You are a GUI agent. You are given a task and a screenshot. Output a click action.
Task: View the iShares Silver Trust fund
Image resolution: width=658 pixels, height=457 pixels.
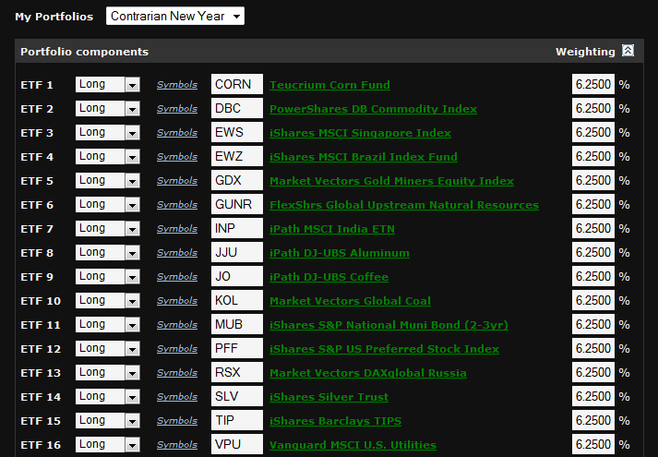[x=329, y=397]
